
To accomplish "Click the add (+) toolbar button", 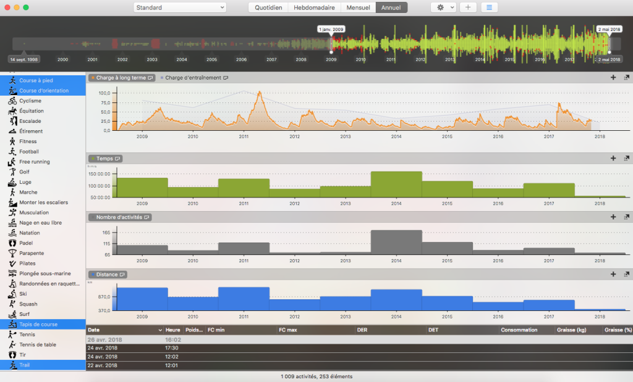I will [467, 7].
